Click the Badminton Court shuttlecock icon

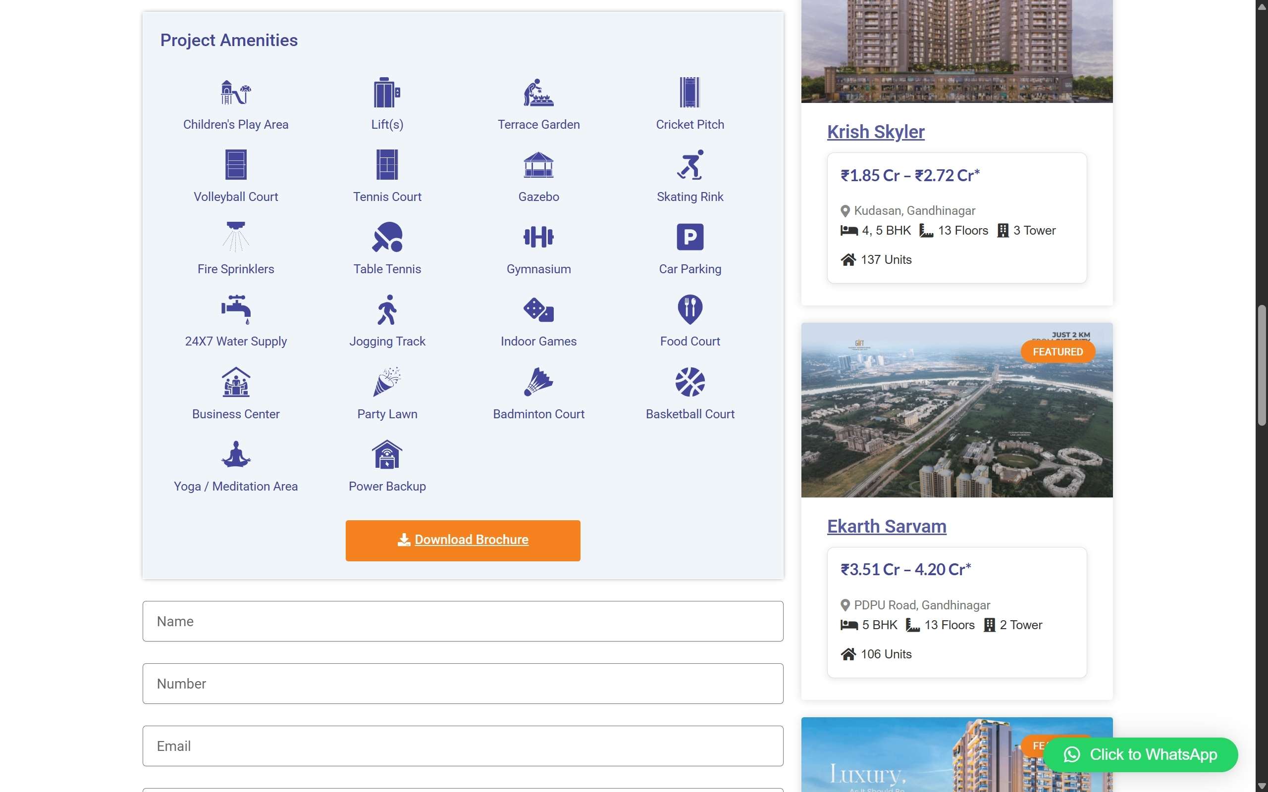(538, 381)
